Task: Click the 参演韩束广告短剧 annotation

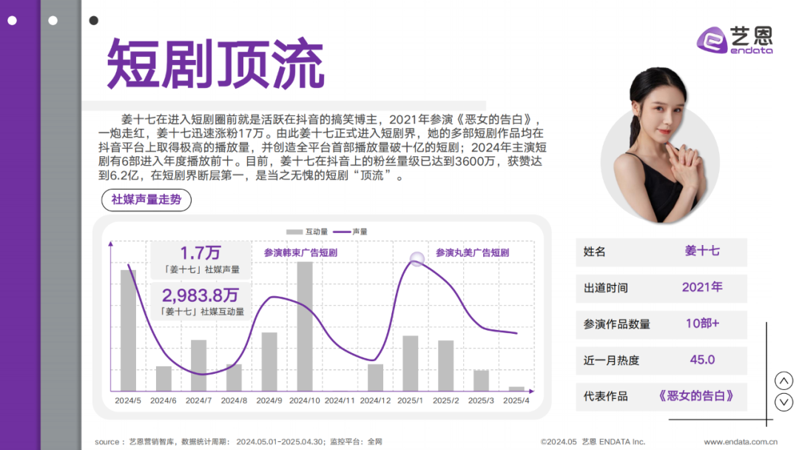Action: [x=300, y=253]
